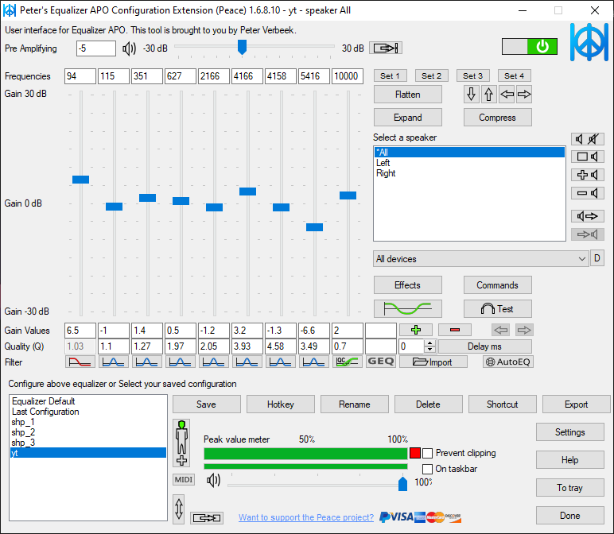This screenshot has width=614, height=534.
Task: Open the Effects panel
Action: click(x=408, y=285)
